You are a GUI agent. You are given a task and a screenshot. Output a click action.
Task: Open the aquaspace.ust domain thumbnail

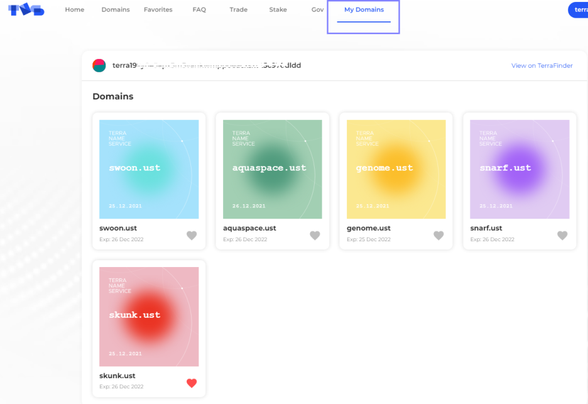click(272, 169)
